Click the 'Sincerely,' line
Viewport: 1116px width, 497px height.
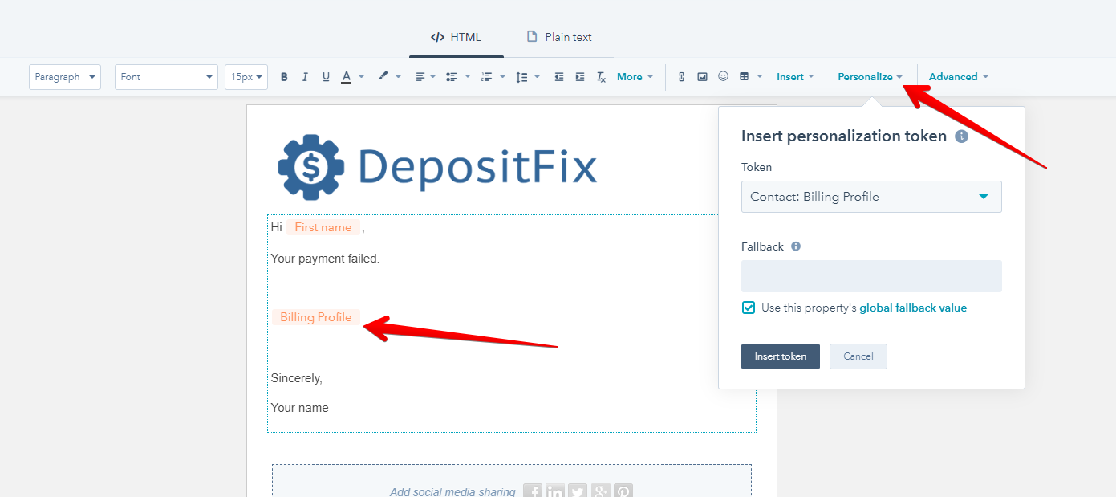297,378
